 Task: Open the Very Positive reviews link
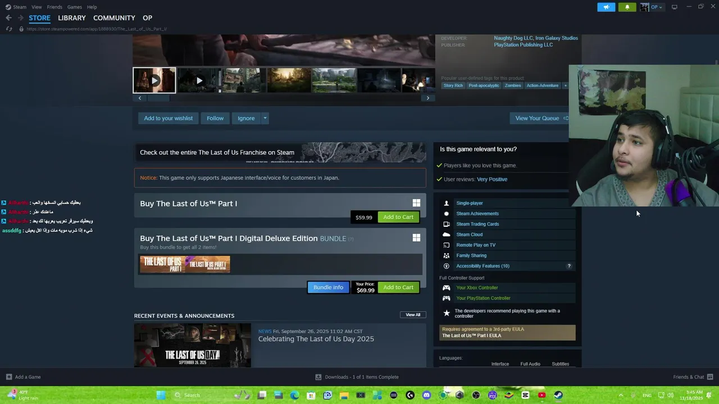(492, 180)
